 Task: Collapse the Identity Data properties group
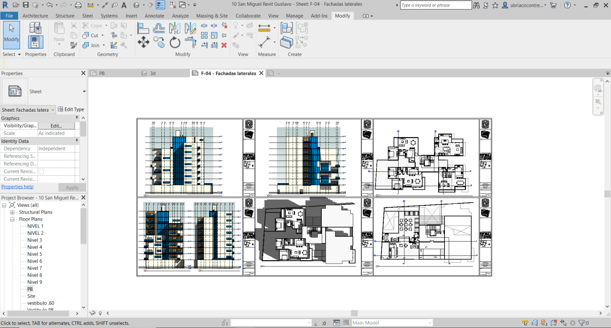click(x=77, y=140)
